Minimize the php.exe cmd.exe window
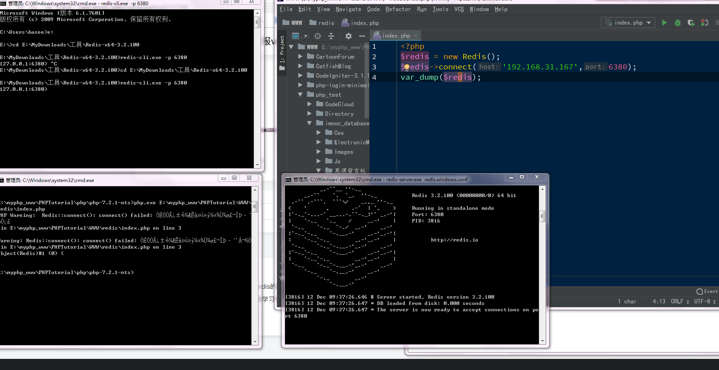This screenshot has height=370, width=719. click(223, 178)
